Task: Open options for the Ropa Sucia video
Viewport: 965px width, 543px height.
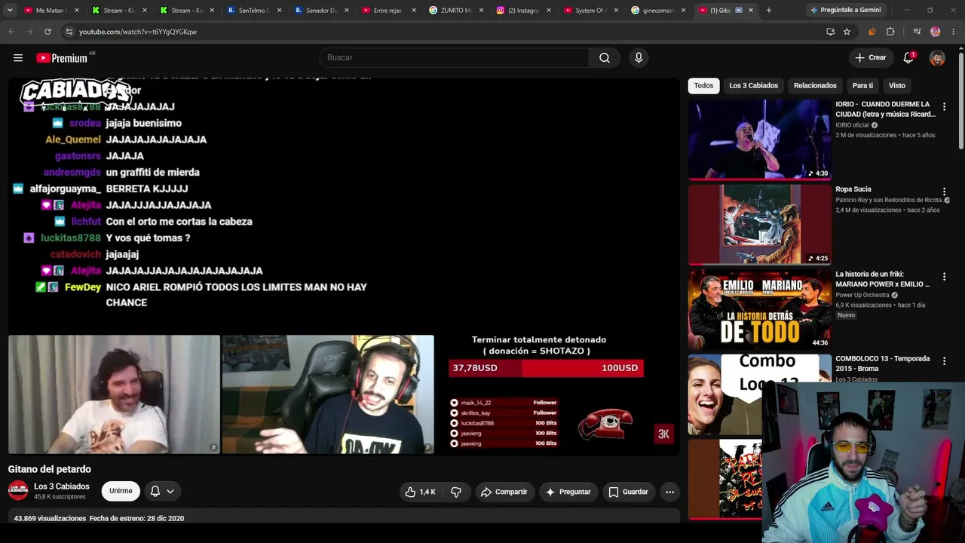Action: point(944,192)
